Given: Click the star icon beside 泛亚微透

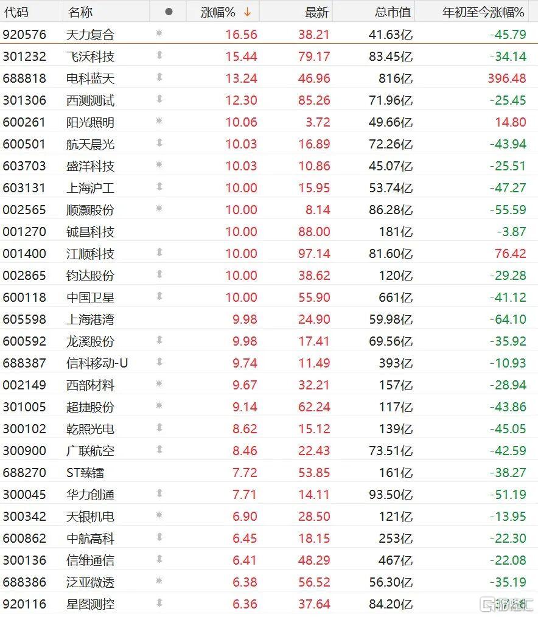Looking at the screenshot, I should [159, 580].
